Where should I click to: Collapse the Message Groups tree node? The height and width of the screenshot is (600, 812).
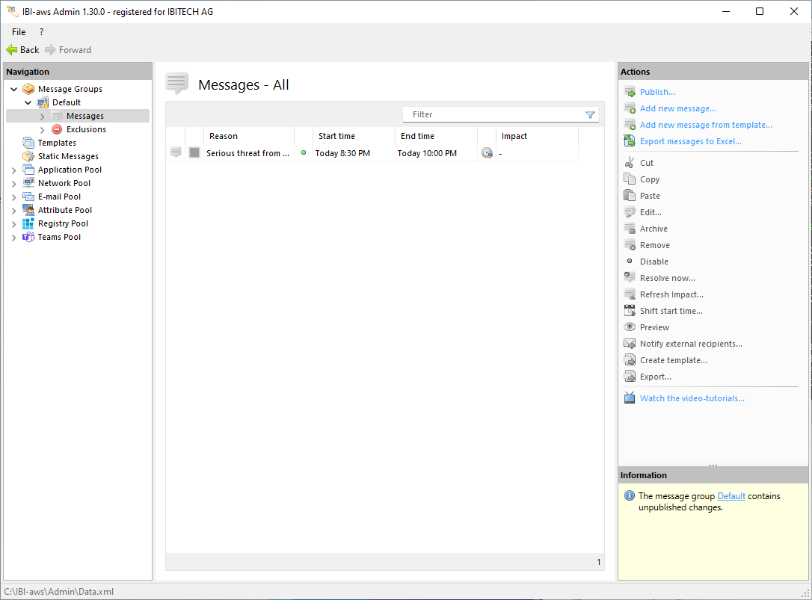[x=13, y=90]
